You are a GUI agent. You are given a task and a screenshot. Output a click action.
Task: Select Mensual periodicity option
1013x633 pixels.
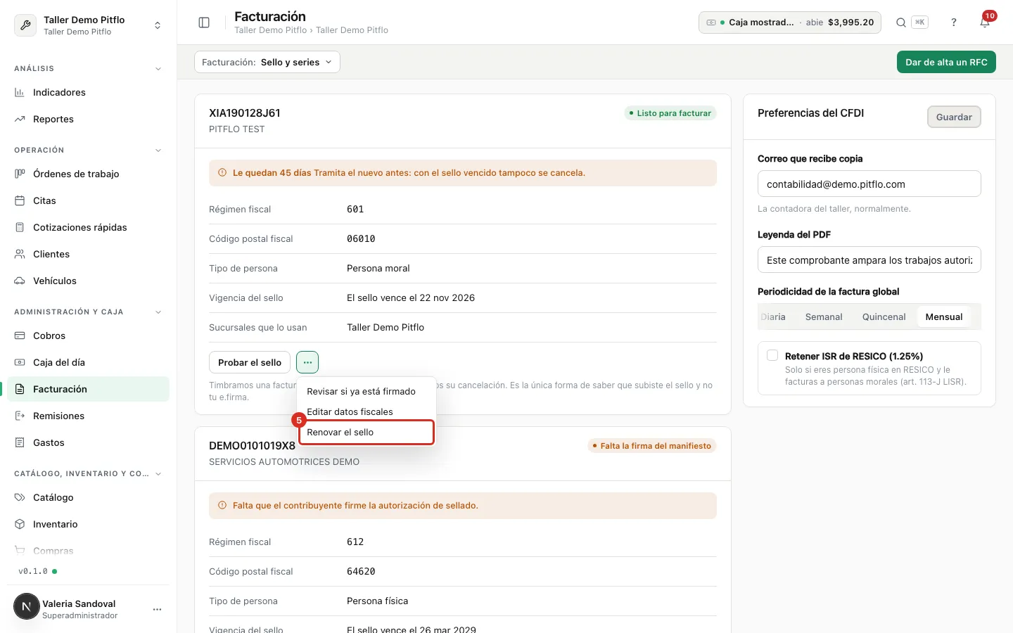click(x=943, y=317)
